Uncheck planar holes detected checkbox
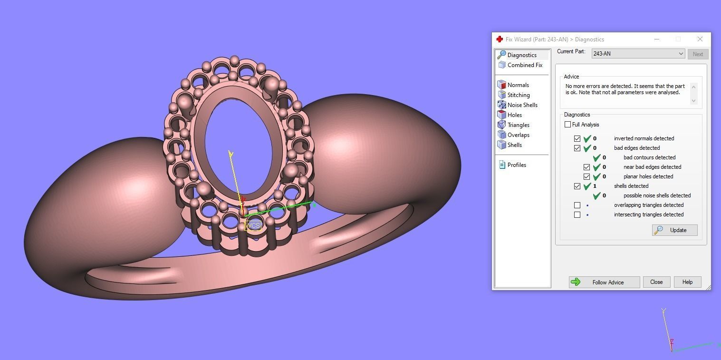The image size is (721, 360). pos(586,176)
